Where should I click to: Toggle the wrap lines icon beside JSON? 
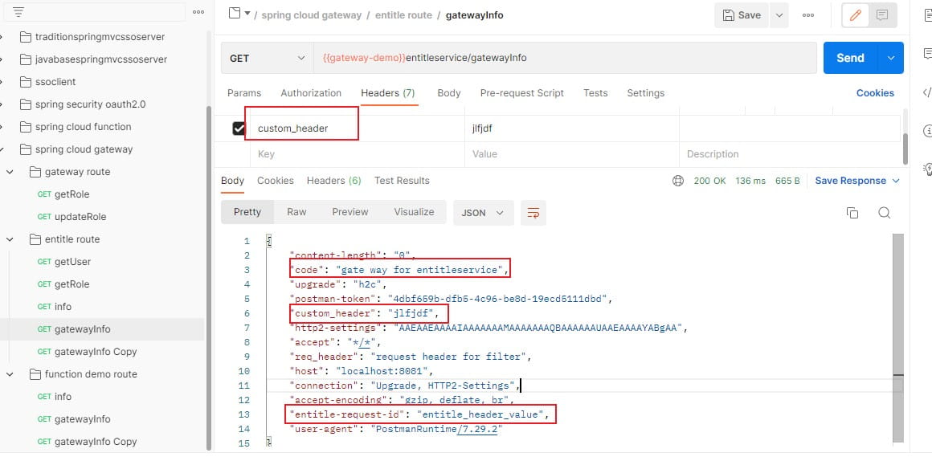[532, 213]
